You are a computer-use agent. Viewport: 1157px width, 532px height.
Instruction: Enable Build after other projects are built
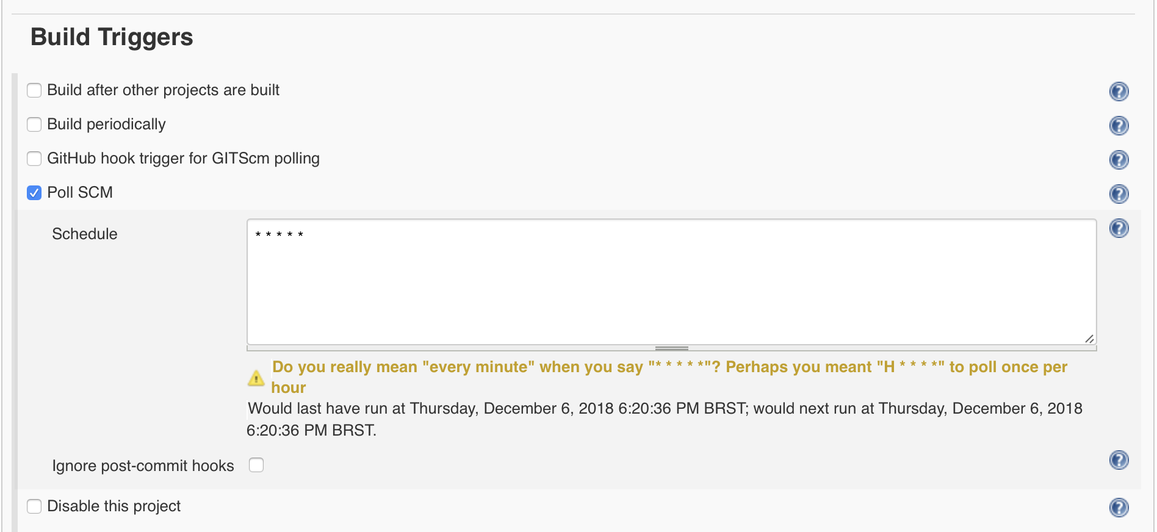pyautogui.click(x=34, y=90)
